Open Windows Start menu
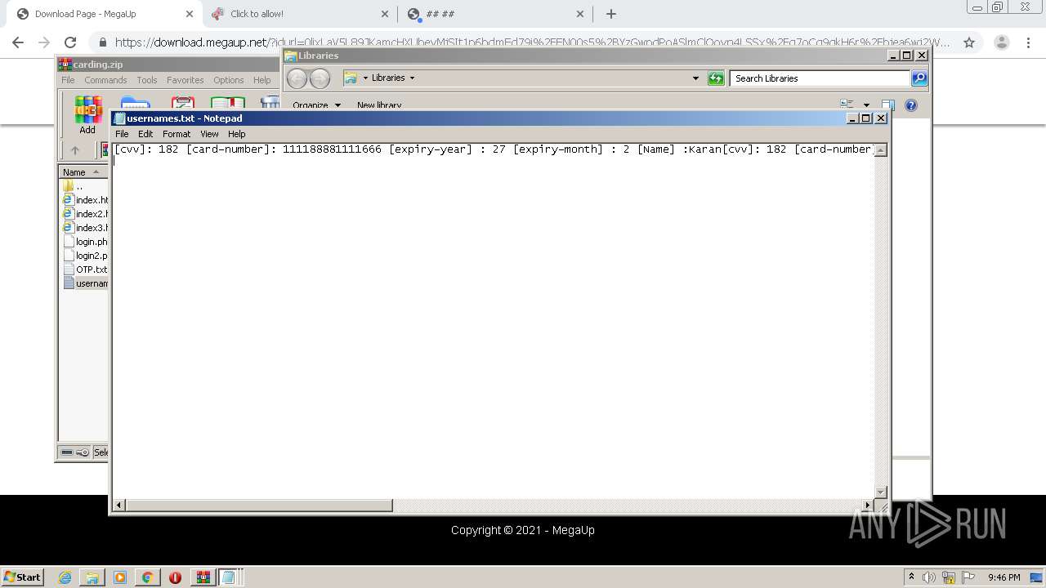The height and width of the screenshot is (588, 1046). pos(23,577)
